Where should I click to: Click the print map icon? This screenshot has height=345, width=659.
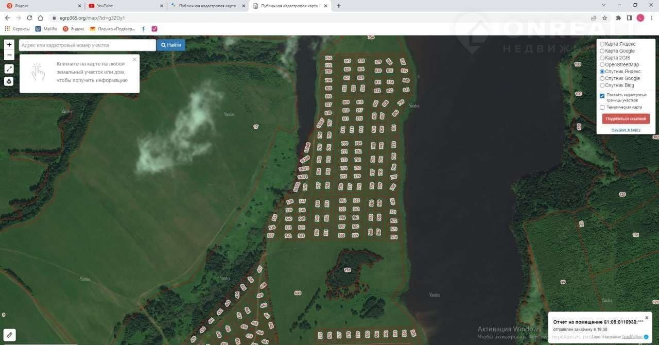[9, 81]
